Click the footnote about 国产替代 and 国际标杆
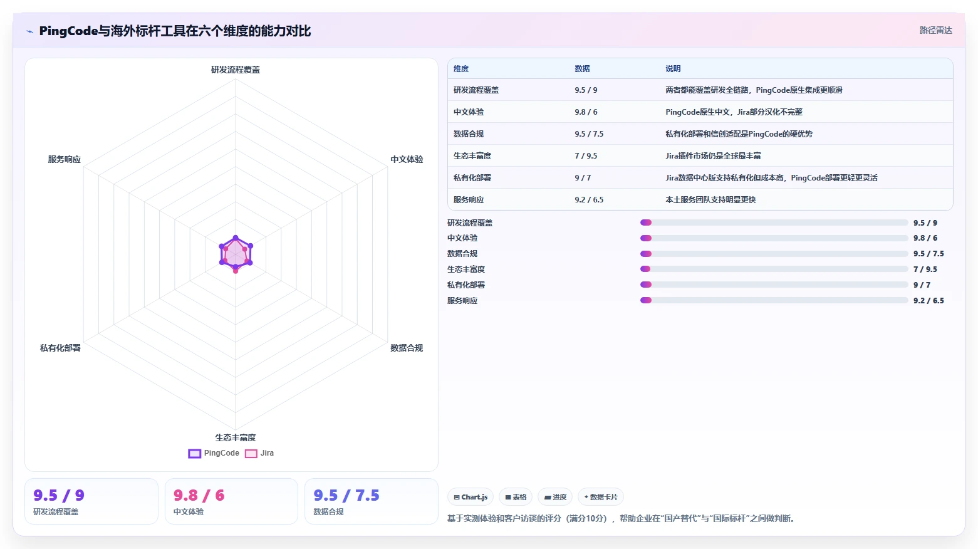 tap(623, 518)
